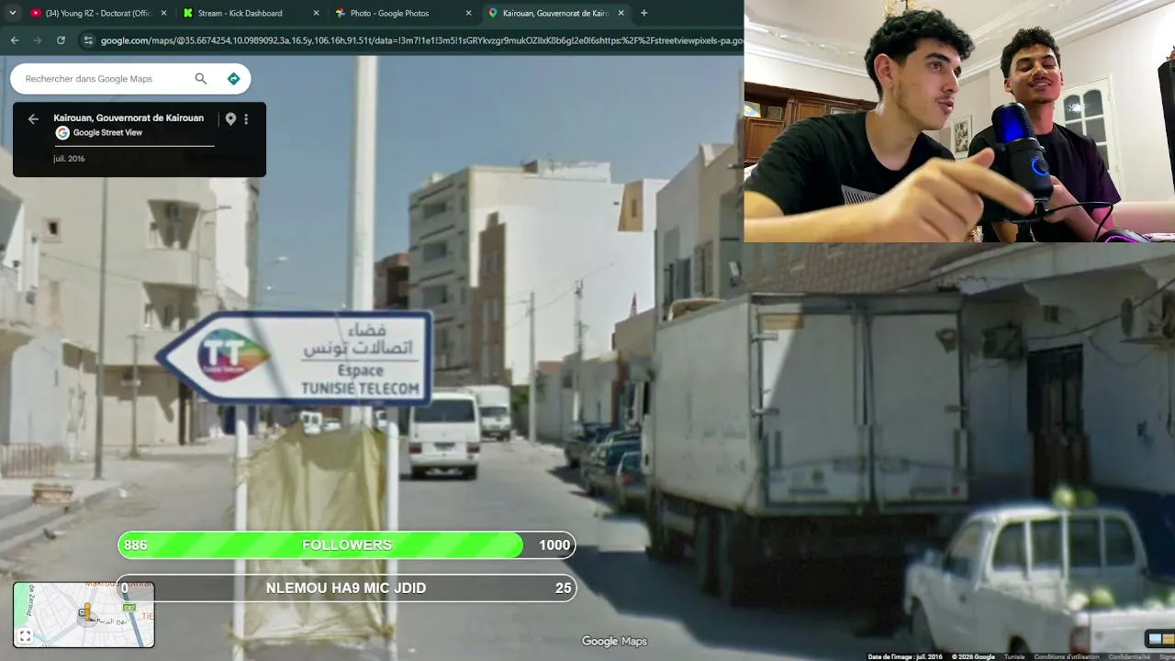Click the NLEMOU HA9 MIC JDID goal bar
The image size is (1175, 661).
(347, 588)
